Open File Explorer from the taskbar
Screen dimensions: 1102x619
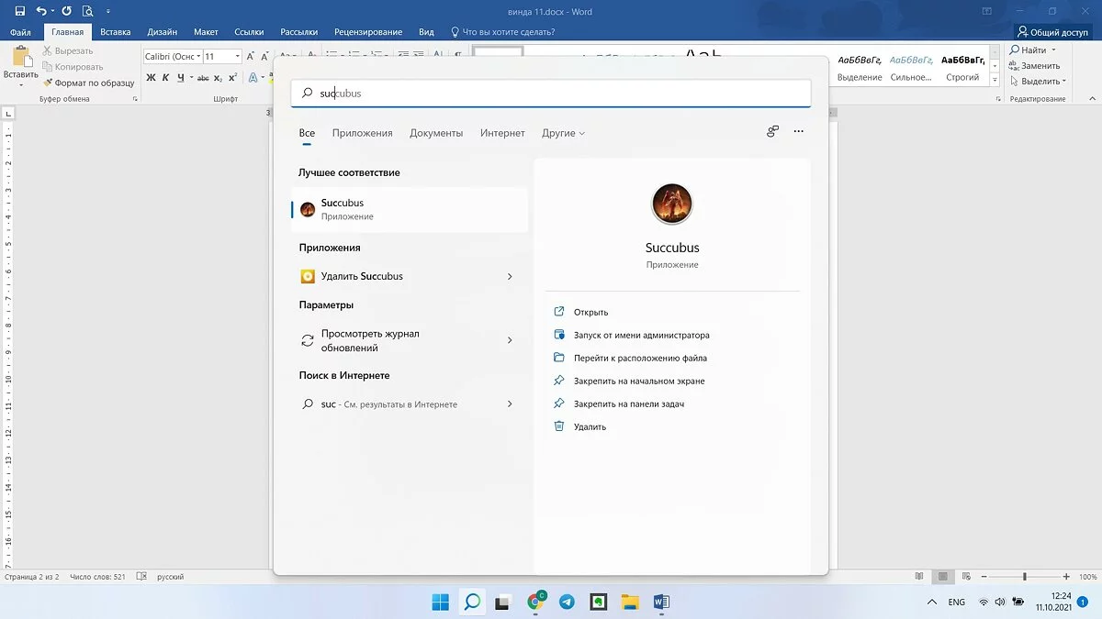(630, 602)
